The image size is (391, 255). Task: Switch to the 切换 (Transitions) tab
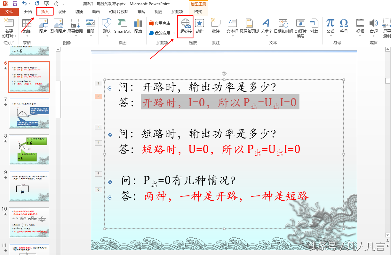click(x=79, y=12)
